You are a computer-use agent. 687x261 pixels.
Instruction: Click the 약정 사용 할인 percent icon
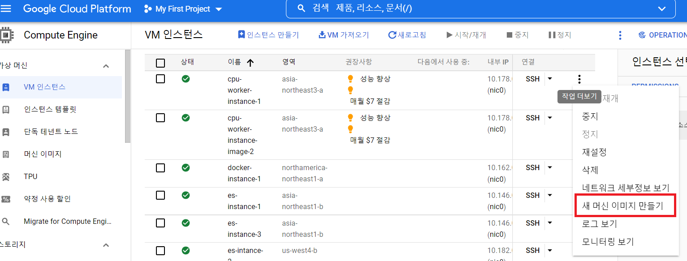6,199
